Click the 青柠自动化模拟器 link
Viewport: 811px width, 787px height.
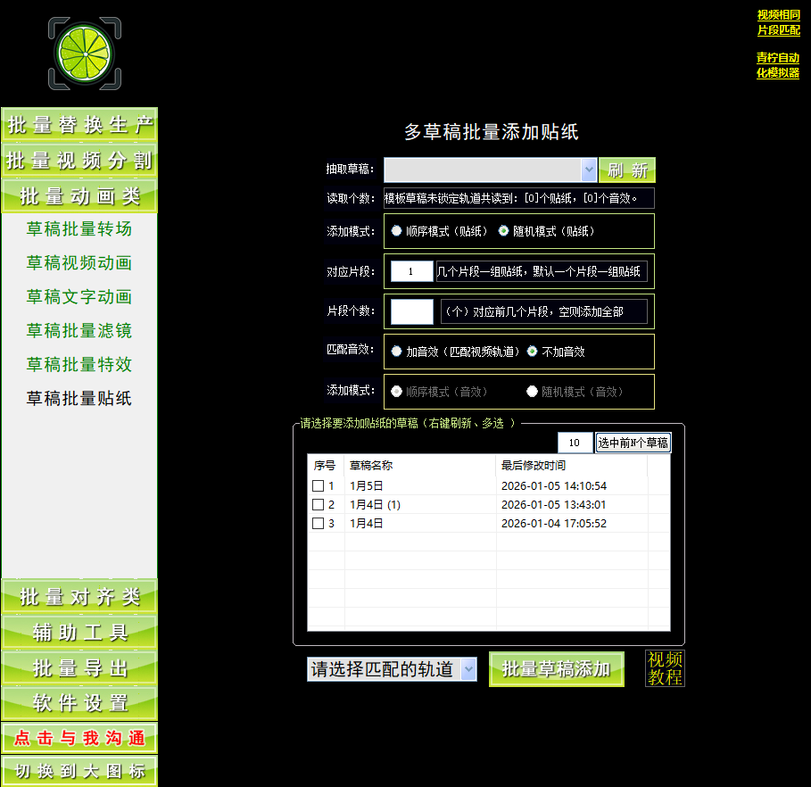coord(777,67)
